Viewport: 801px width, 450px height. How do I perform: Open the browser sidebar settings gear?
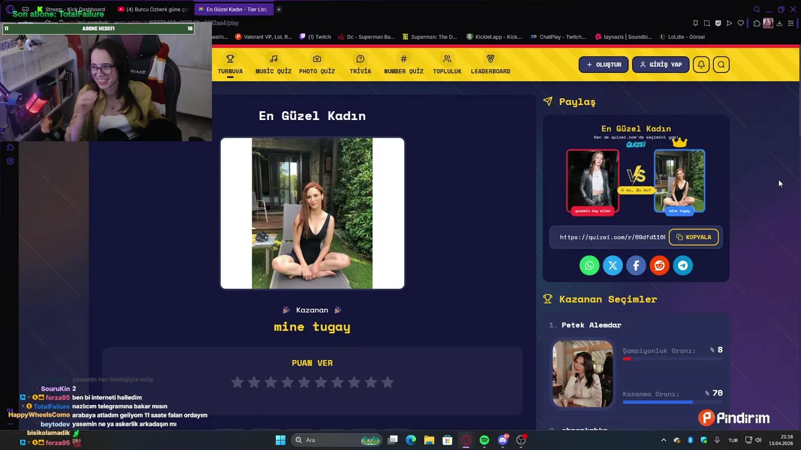[x=10, y=161]
